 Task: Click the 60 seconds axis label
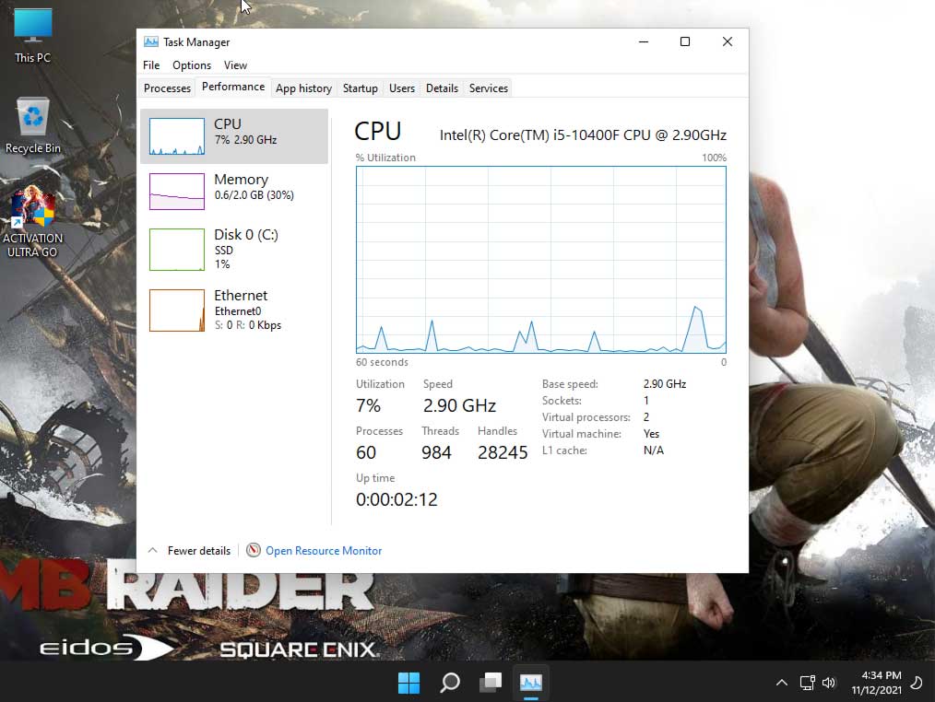382,362
